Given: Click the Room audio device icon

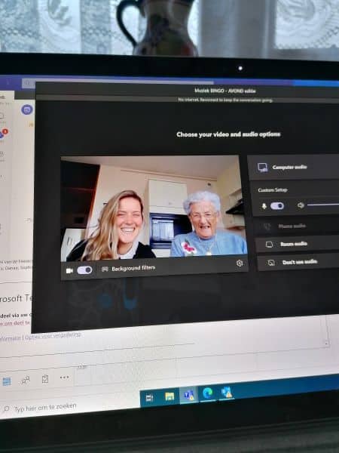Looking at the screenshot, I should click(269, 245).
